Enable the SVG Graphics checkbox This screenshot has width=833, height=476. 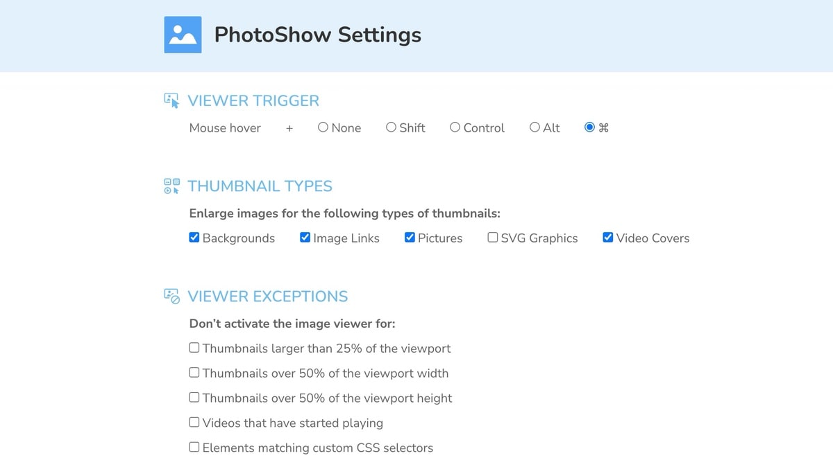493,238
